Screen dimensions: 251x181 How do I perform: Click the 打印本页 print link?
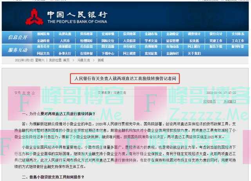209,102
